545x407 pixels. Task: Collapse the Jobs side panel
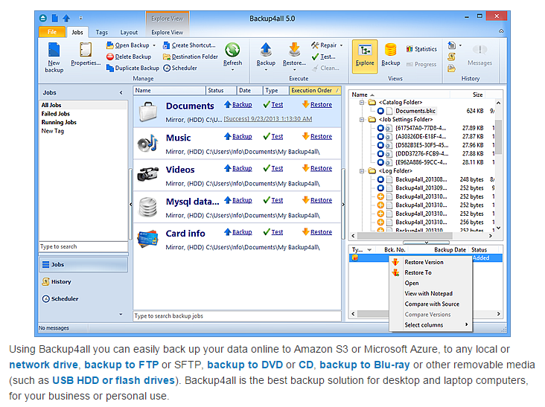click(x=121, y=92)
